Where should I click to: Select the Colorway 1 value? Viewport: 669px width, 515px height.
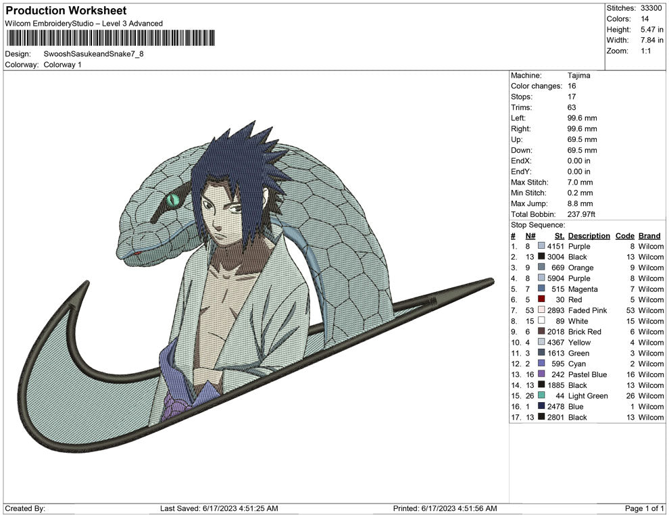pyautogui.click(x=62, y=64)
